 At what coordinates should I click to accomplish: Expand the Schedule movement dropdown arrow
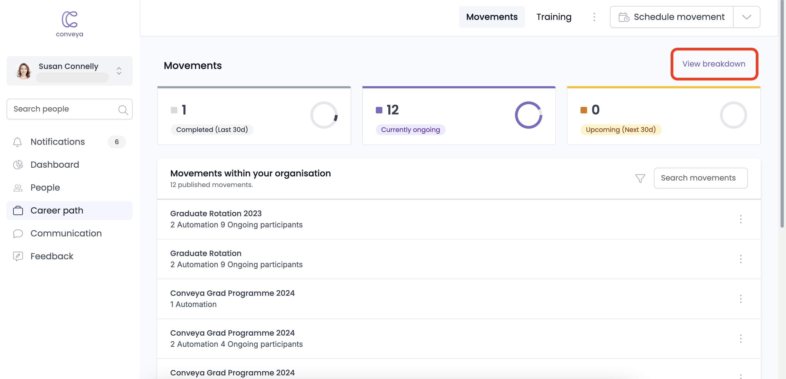click(747, 17)
